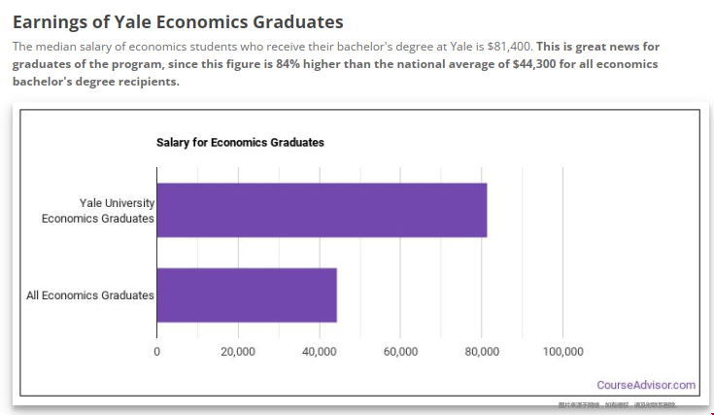Image resolution: width=714 pixels, height=415 pixels.
Task: Select the 'Earnings of Yale Economics Graduates' heading
Action: coord(178,20)
